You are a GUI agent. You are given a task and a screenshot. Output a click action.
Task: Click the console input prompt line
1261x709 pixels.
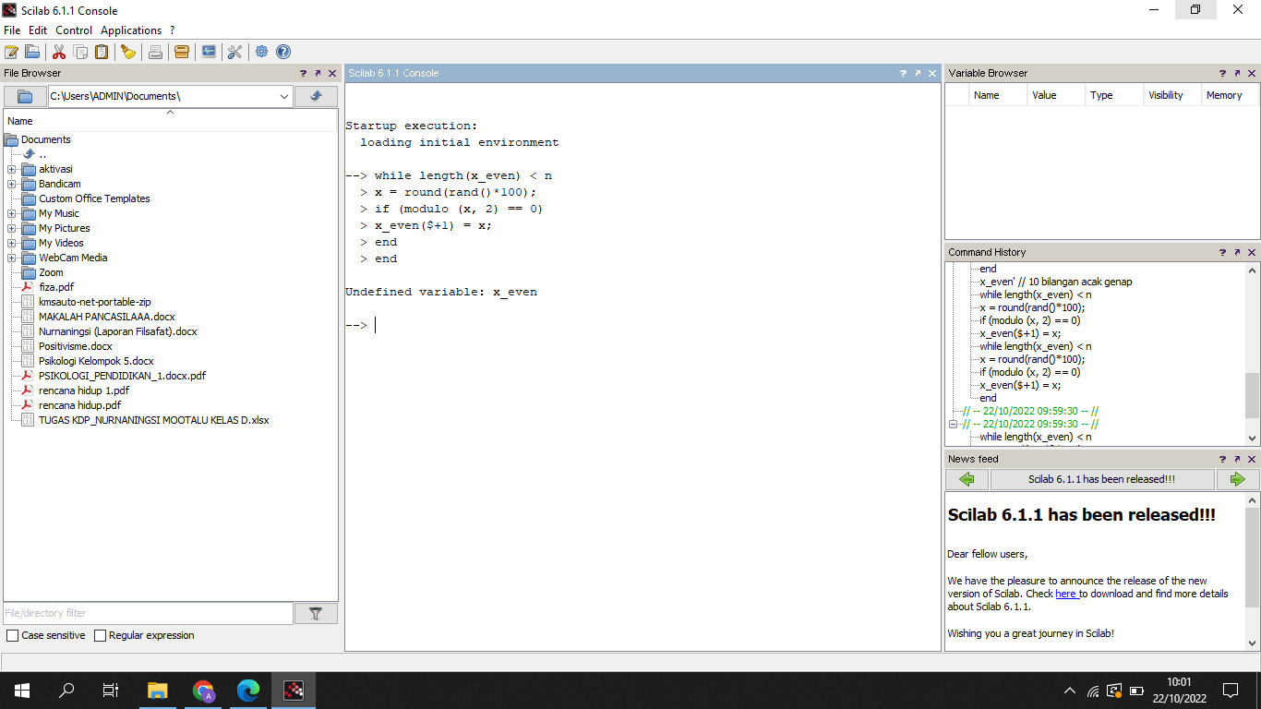coord(643,325)
